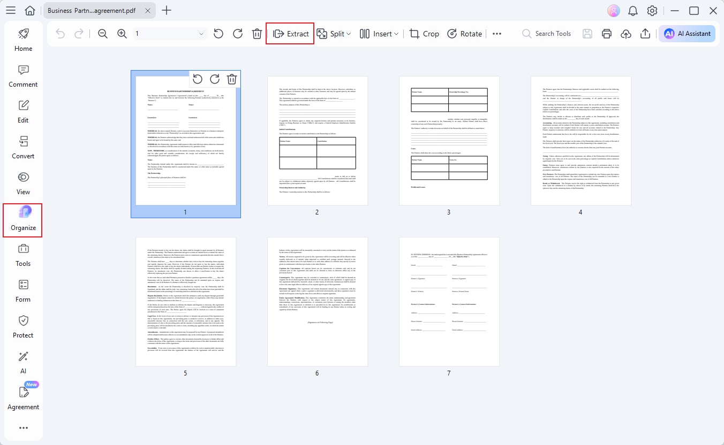Open the AI Assistant
Viewport: 724px width, 445px height.
point(687,33)
